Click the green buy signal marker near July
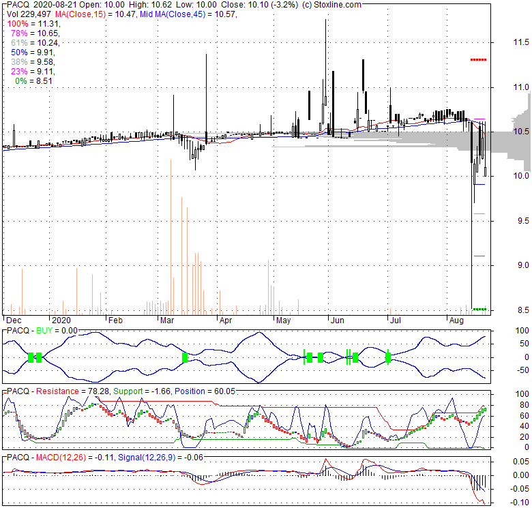 click(388, 357)
